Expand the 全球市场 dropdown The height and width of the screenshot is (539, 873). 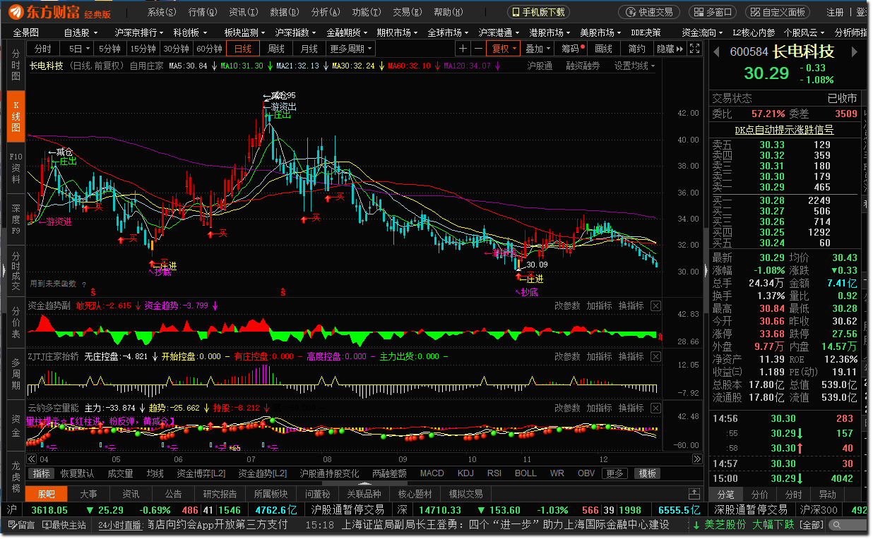point(449,32)
